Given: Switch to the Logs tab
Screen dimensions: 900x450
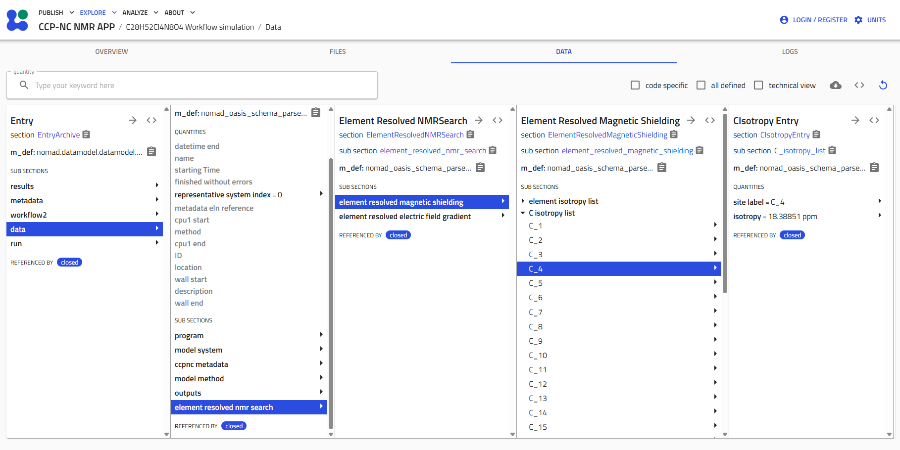Looking at the screenshot, I should (790, 51).
